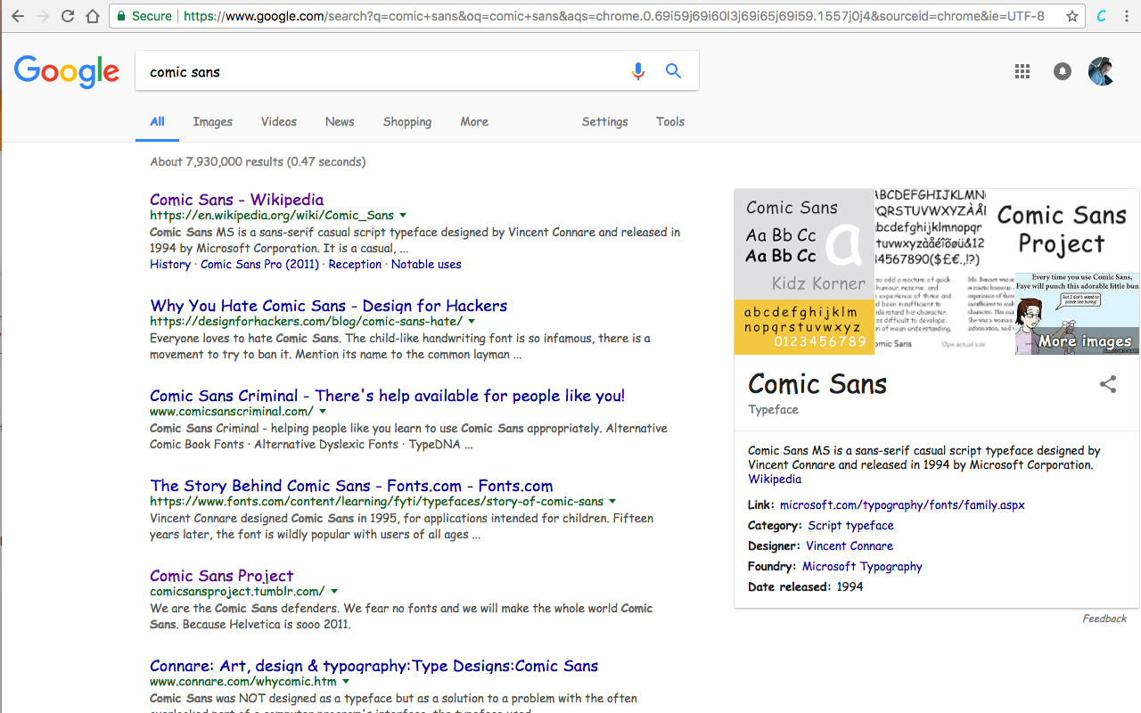Viewport: 1141px width, 713px height.
Task: Click the Notable uses sitelink
Action: [x=426, y=265]
